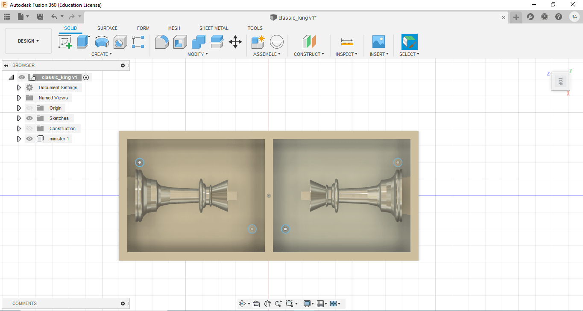Switch to the FORM tab
Viewport: 583px width, 311px height.
tap(143, 28)
